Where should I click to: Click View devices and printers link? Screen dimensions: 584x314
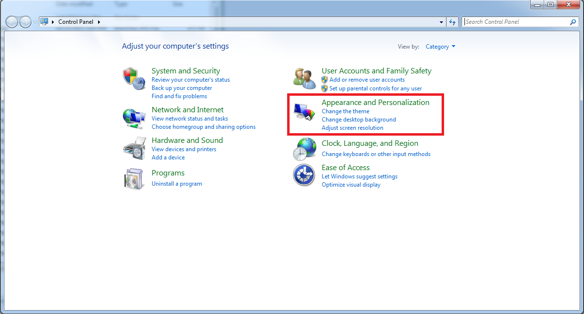click(x=184, y=149)
